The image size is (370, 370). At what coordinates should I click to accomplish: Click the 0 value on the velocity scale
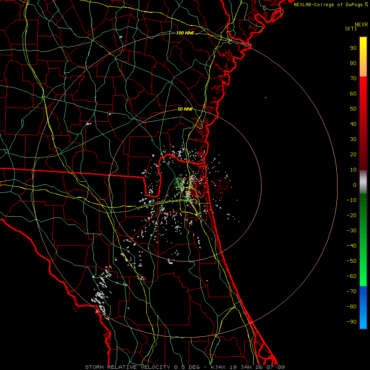coord(355,185)
